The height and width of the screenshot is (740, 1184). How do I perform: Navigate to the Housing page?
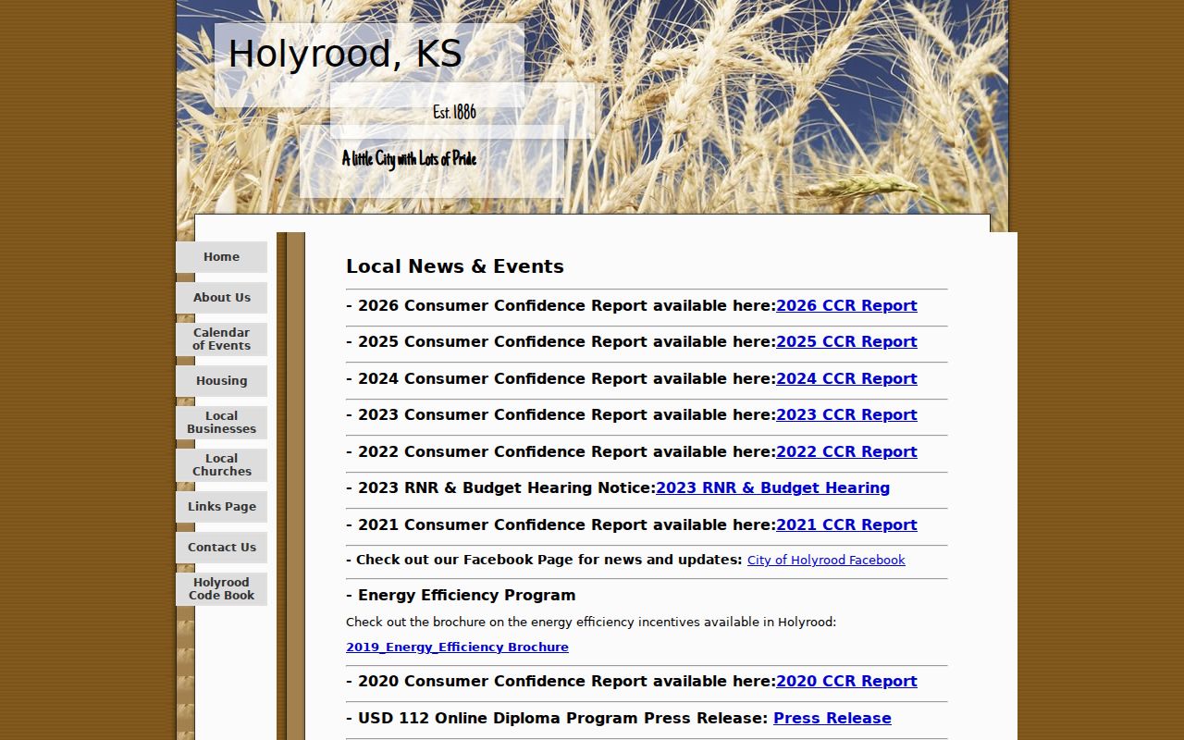221,381
